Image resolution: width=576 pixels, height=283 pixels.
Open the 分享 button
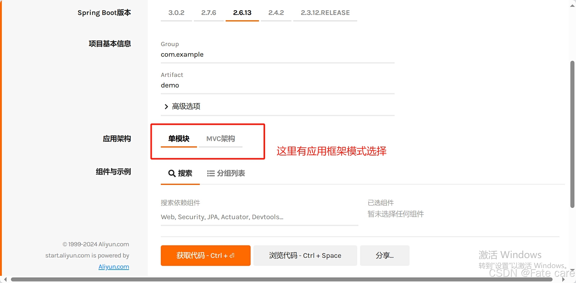click(385, 256)
